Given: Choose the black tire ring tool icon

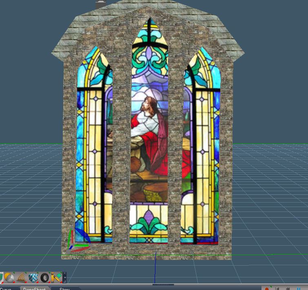Looking at the screenshot, I should [x=44, y=277].
